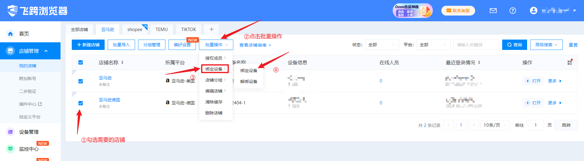Click 新建店铺 button
Viewport: 584px width, 161px height.
point(88,45)
